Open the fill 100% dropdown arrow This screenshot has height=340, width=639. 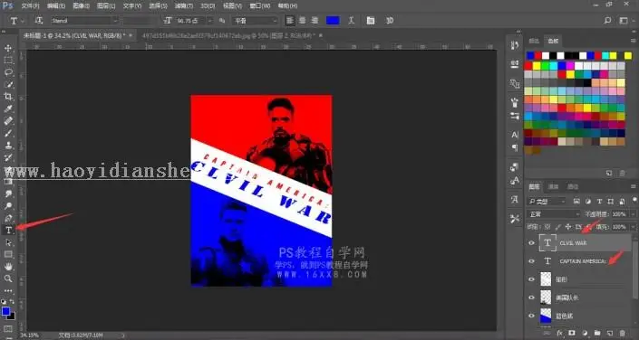pos(633,227)
